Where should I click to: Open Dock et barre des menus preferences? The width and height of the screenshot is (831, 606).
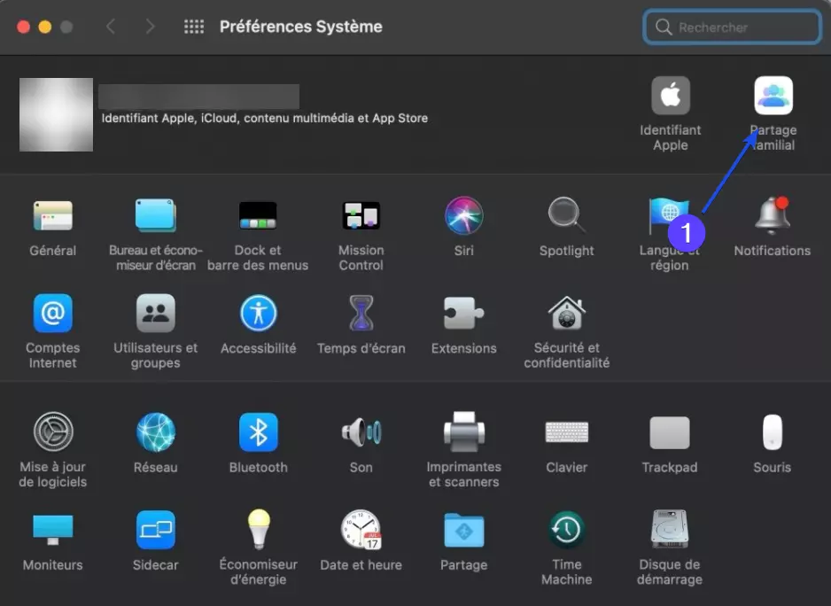point(258,215)
